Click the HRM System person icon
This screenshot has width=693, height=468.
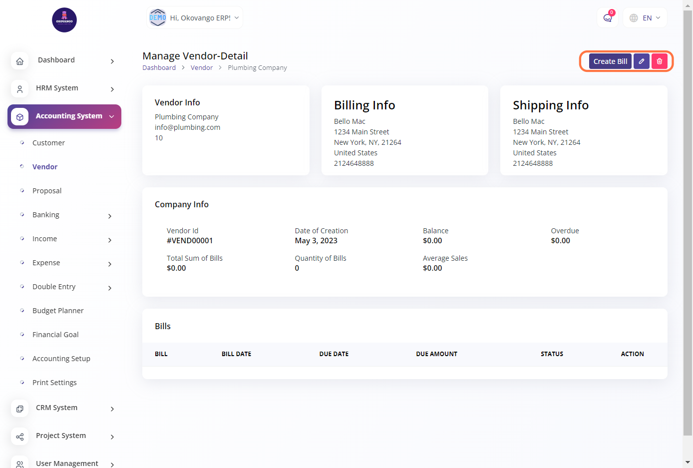click(20, 89)
